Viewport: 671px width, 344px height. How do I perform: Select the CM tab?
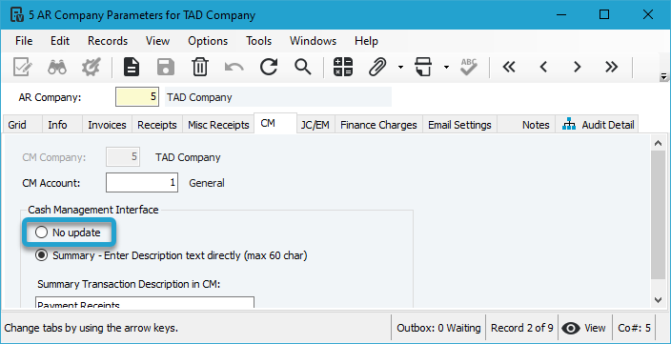click(x=274, y=123)
